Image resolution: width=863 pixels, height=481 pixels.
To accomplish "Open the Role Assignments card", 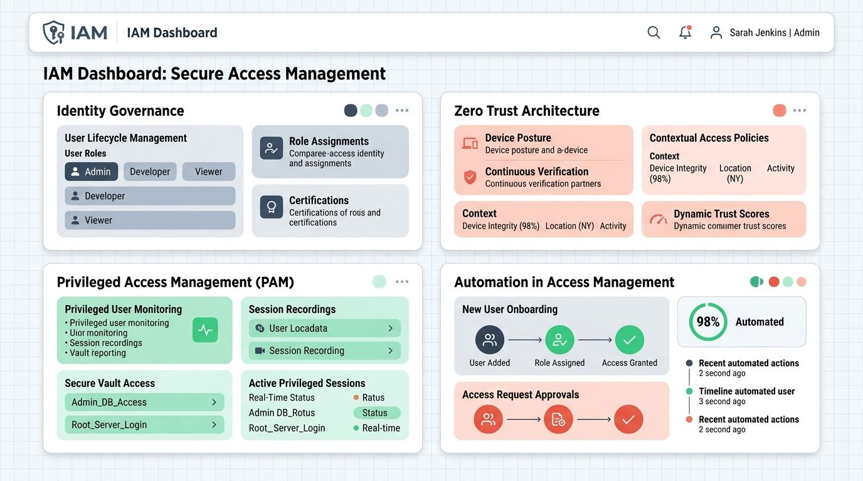I will click(331, 152).
